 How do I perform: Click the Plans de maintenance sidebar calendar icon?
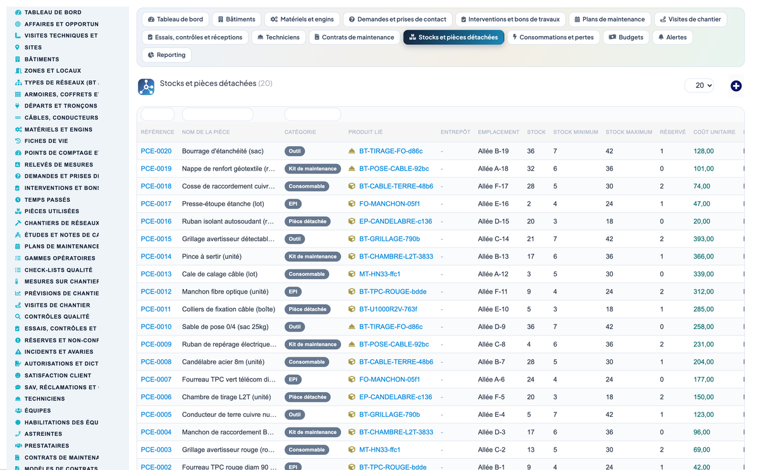(18, 246)
